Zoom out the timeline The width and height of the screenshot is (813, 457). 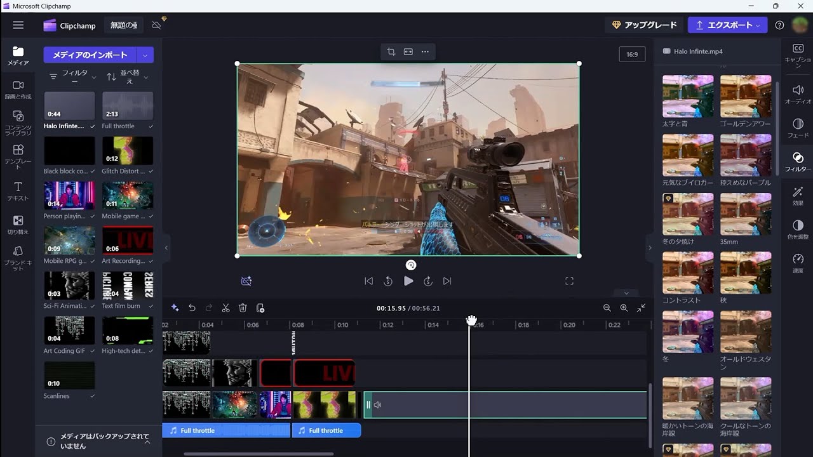click(x=607, y=308)
